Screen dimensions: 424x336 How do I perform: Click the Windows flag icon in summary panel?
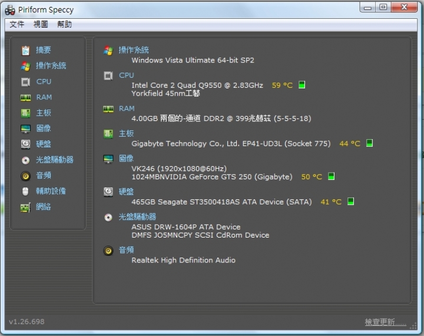click(108, 50)
